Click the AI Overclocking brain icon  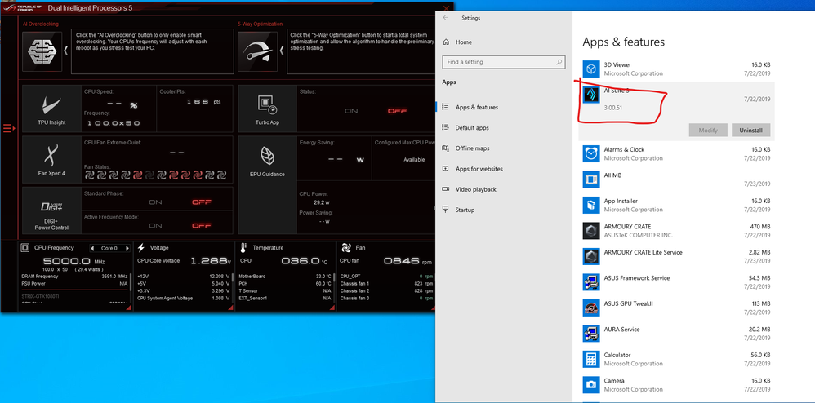pyautogui.click(x=42, y=51)
